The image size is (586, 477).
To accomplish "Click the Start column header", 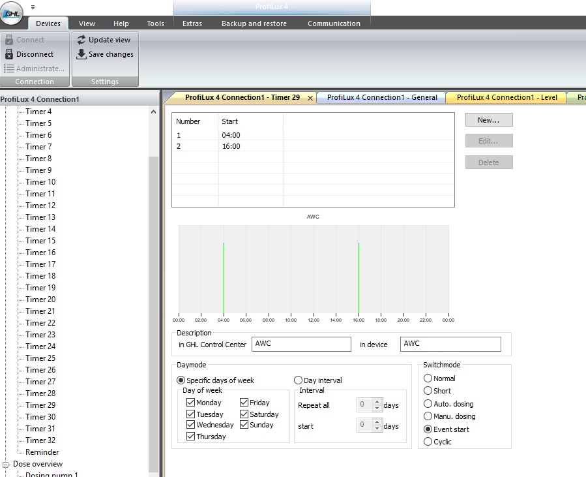I will click(x=250, y=121).
